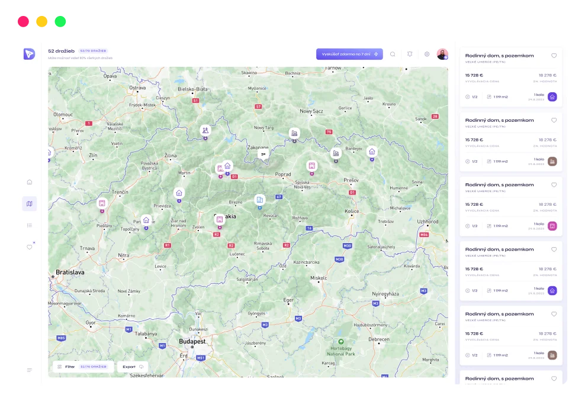Toggle heart on second listing card
The image size is (585, 408).
554,121
